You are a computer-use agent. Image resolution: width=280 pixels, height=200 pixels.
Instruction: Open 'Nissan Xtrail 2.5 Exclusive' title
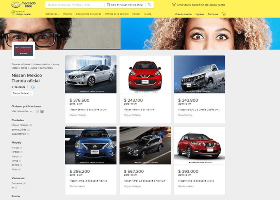click(x=144, y=181)
